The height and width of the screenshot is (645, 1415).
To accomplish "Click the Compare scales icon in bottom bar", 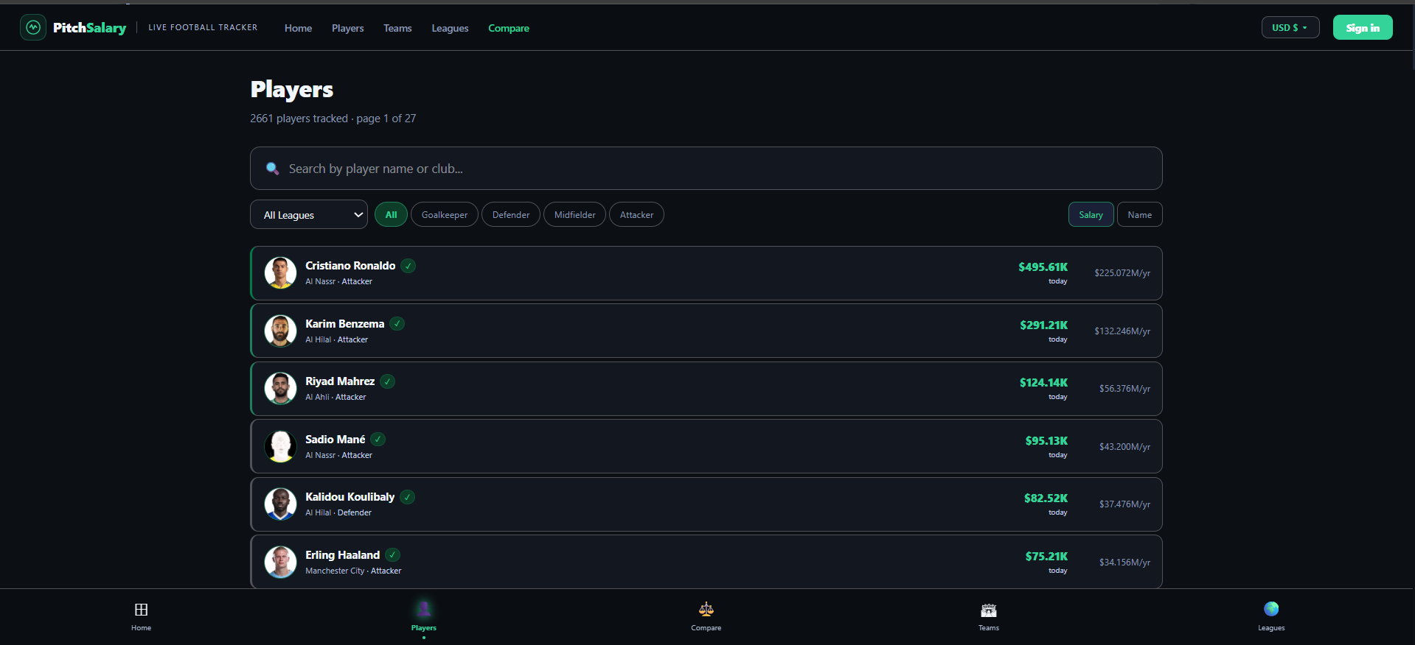I will [706, 609].
